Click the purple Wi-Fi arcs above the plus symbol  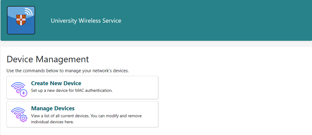(x=18, y=85)
